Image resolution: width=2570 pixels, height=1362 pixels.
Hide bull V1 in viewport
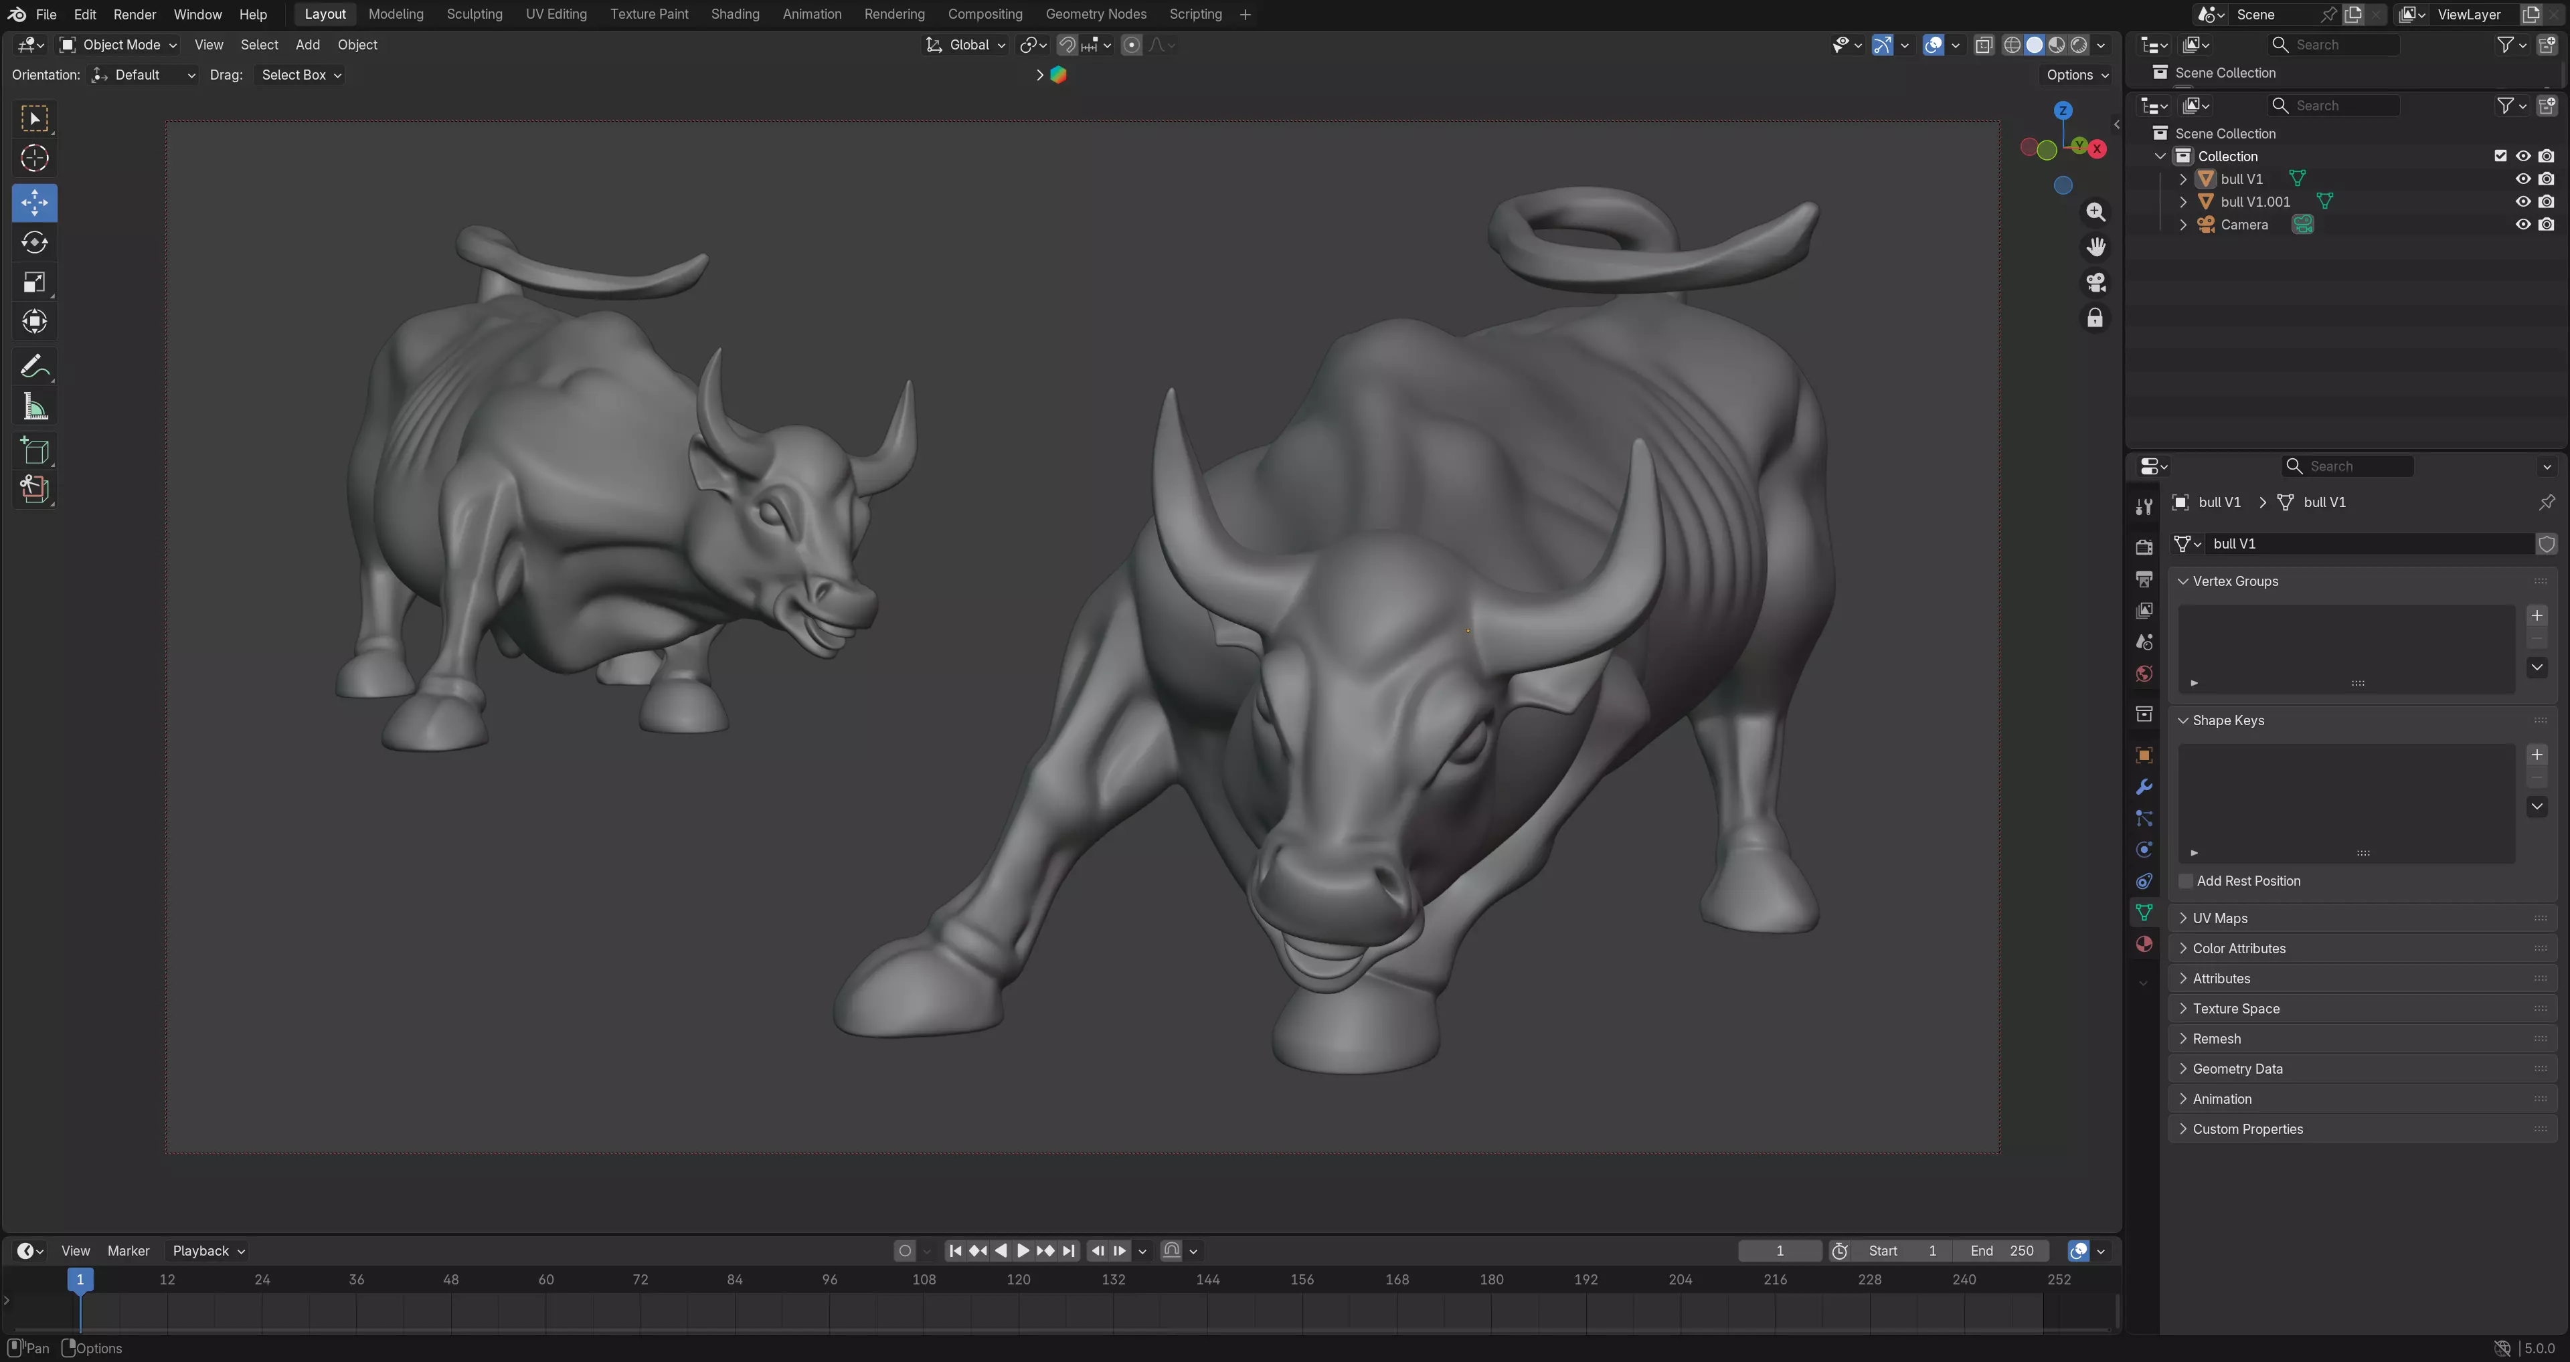click(x=2523, y=179)
